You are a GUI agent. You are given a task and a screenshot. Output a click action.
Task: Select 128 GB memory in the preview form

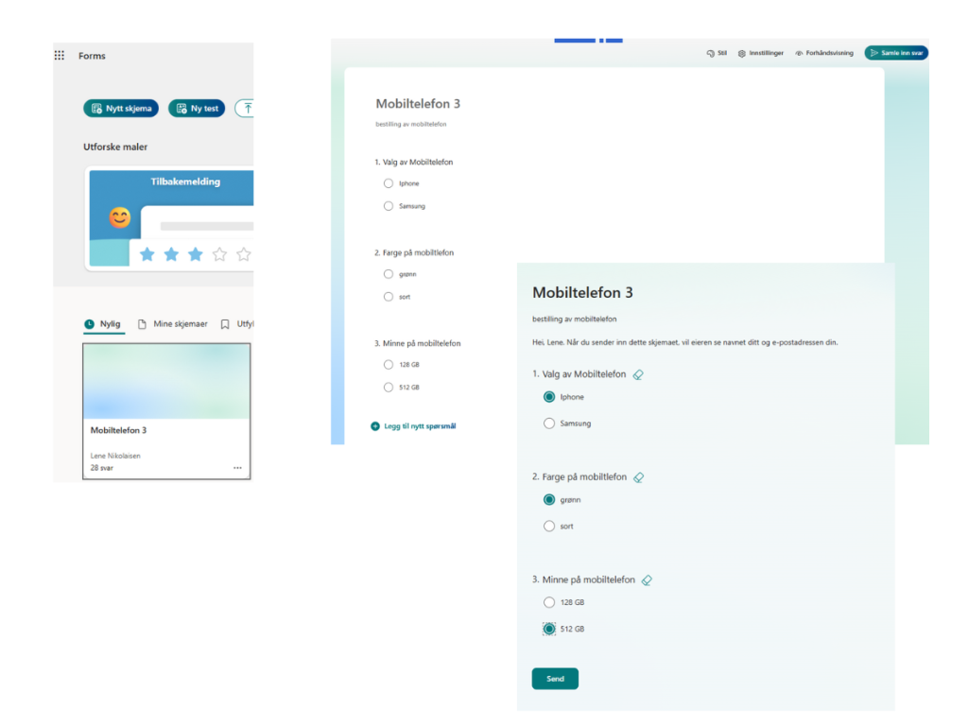point(549,602)
